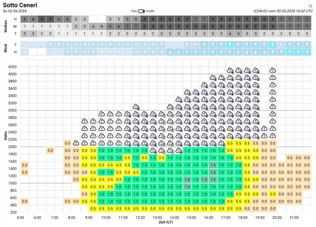Click the 'Höhe' axis label

click(6, 136)
